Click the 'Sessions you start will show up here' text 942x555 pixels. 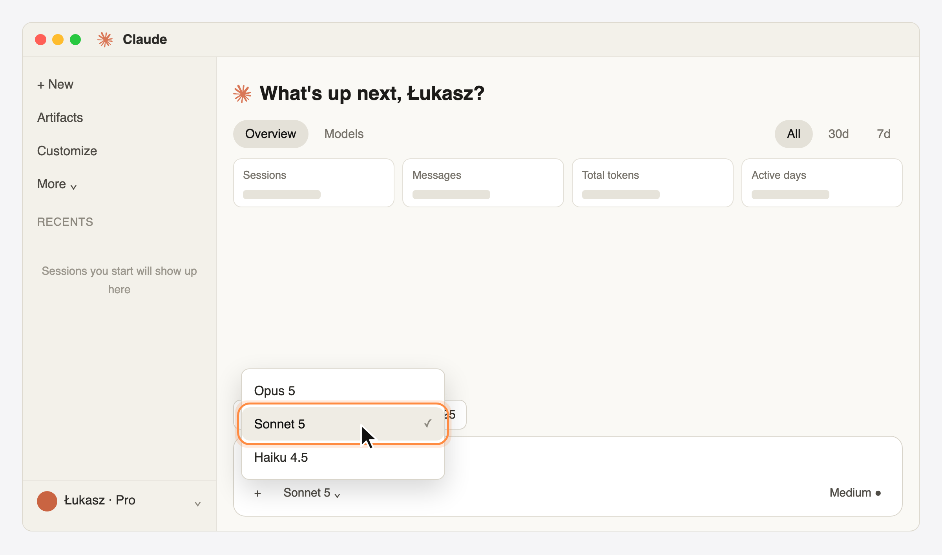click(119, 280)
